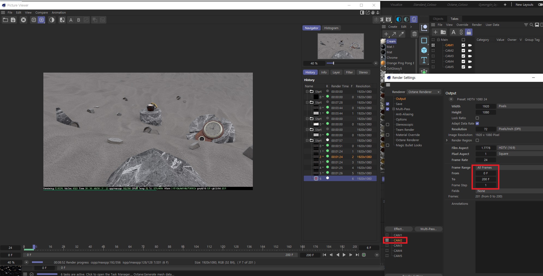Click the clapperboard render settings gear icon
This screenshot has width=543, height=276.
[389, 19]
